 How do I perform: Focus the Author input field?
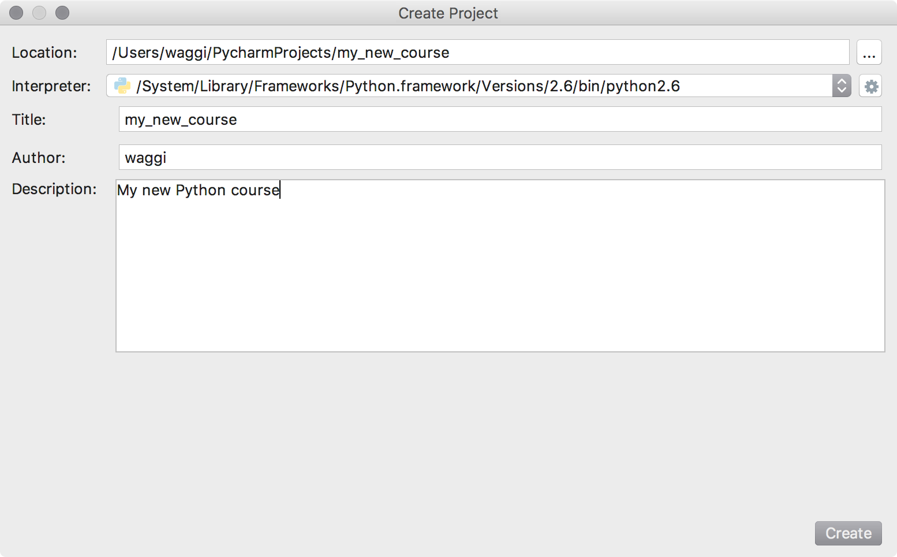pyautogui.click(x=500, y=157)
